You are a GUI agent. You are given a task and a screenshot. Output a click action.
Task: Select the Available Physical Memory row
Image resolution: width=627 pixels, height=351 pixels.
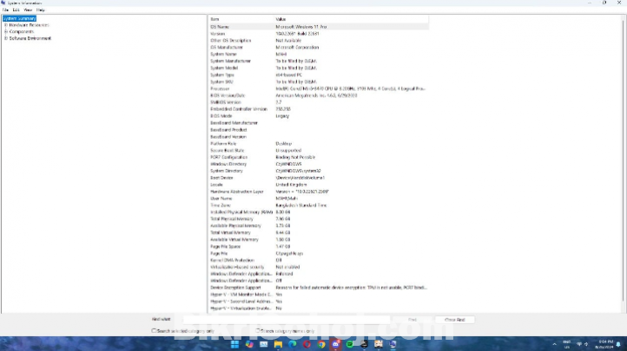point(319,225)
